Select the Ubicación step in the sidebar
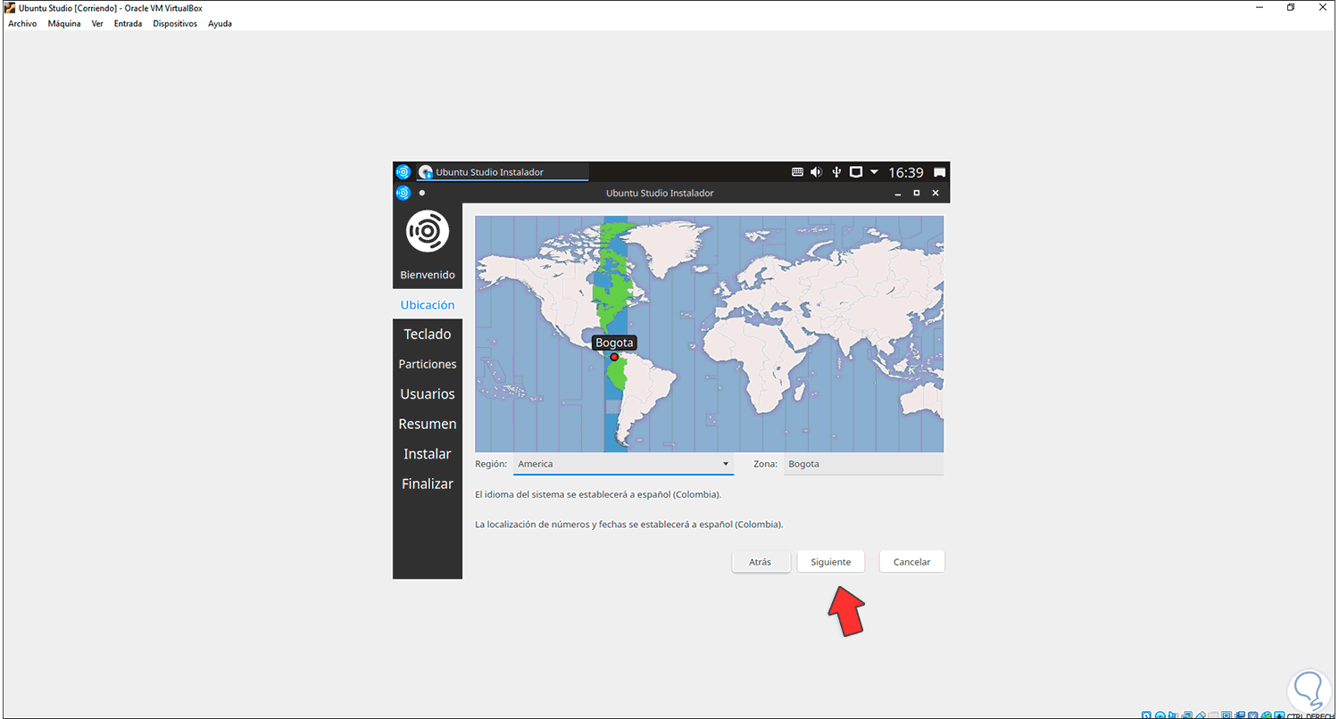The height and width of the screenshot is (719, 1339). [x=428, y=305]
